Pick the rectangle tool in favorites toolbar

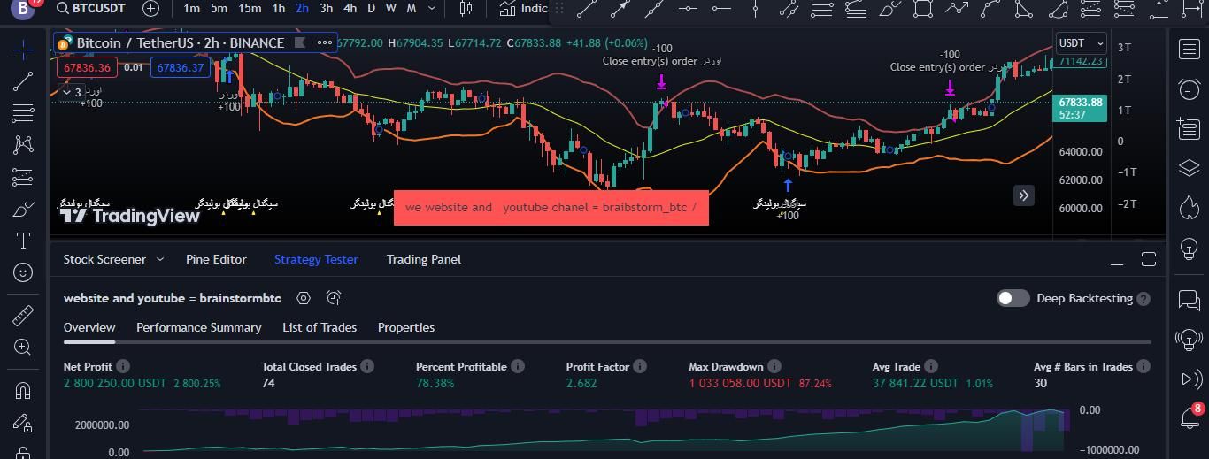point(923,9)
